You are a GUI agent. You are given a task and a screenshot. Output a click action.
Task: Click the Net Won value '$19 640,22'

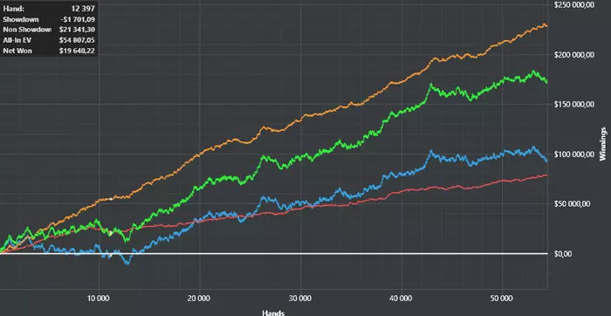click(x=77, y=51)
